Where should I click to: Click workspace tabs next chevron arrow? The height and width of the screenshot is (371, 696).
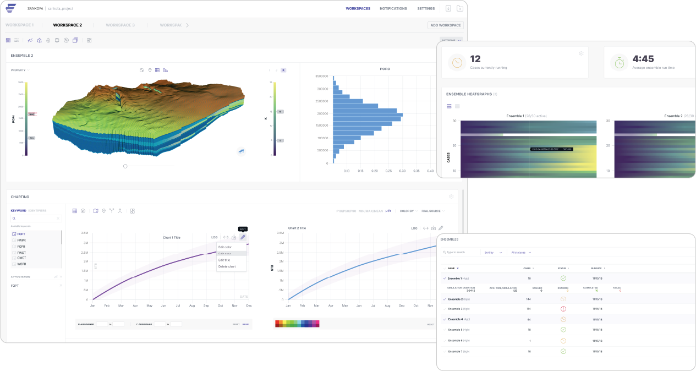[187, 25]
